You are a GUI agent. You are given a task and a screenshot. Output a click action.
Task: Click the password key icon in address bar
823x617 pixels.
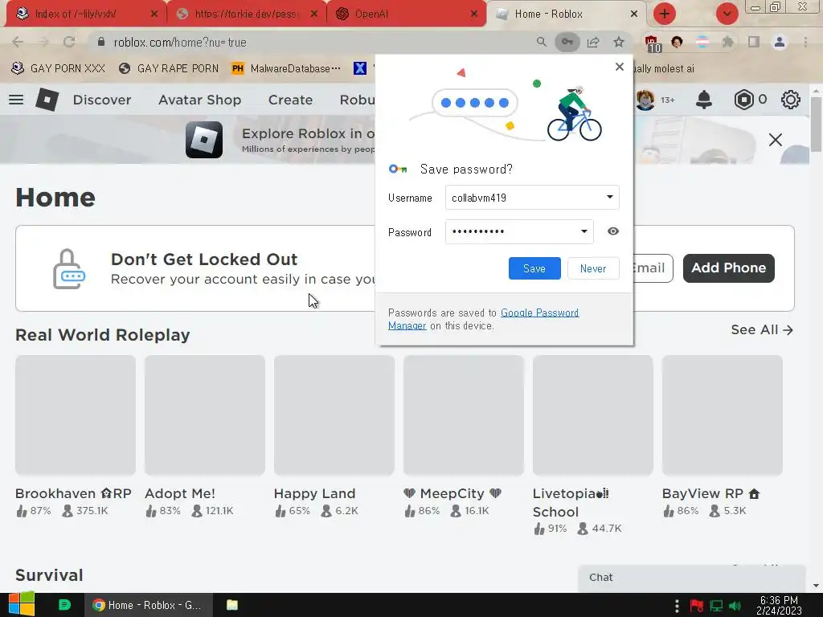click(x=567, y=42)
